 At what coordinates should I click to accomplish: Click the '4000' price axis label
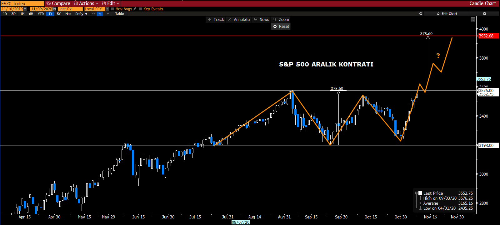483,29
